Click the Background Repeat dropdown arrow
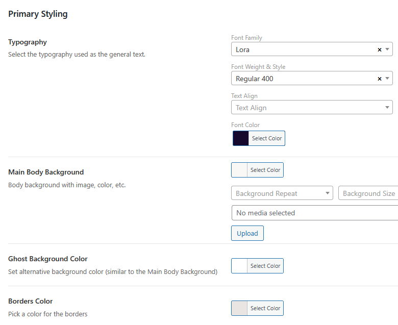398x325 pixels. [327, 193]
